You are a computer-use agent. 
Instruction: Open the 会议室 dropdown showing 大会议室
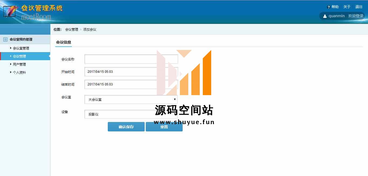point(131,99)
